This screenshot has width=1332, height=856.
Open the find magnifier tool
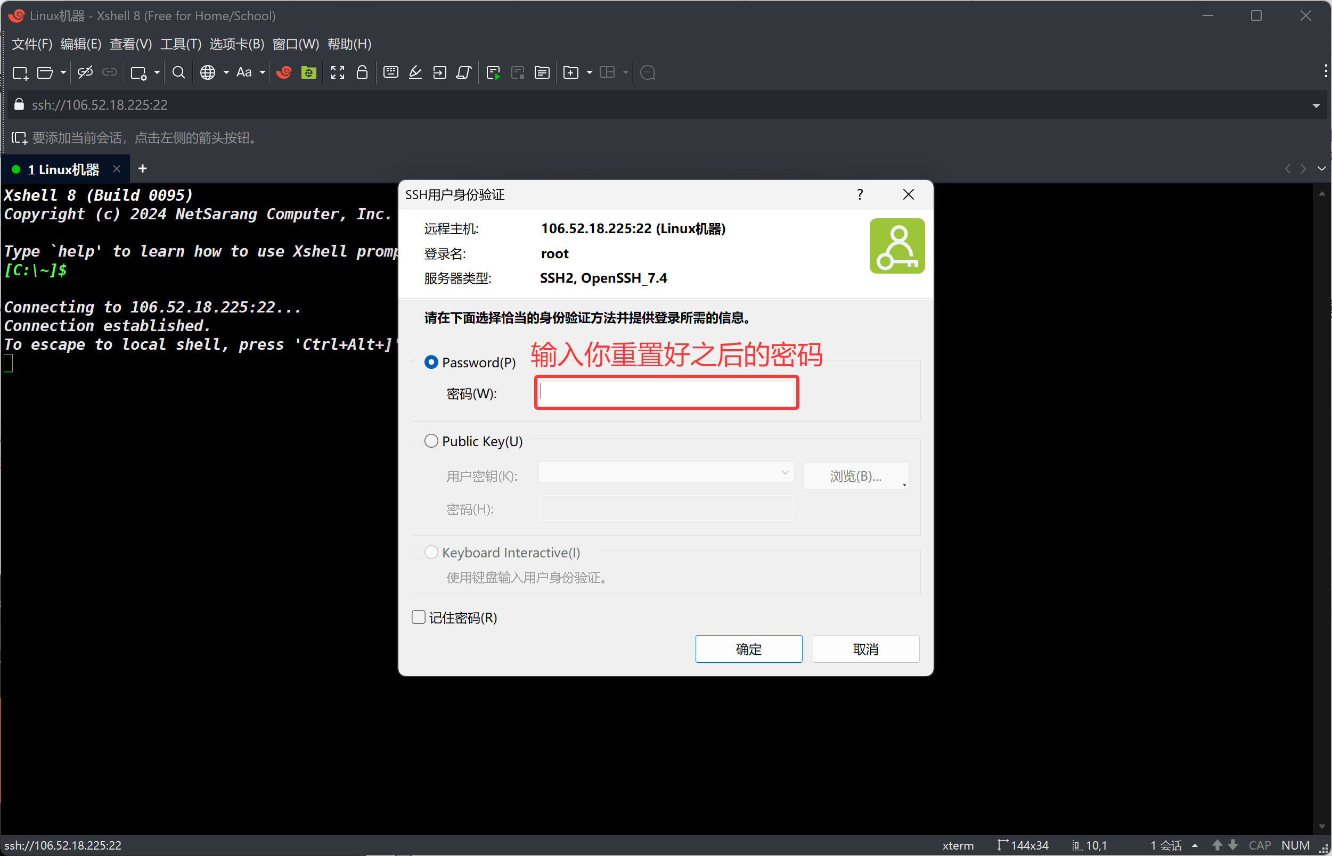pyautogui.click(x=178, y=73)
